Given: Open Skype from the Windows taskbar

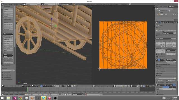Looking at the screenshot, I should point(44,98).
